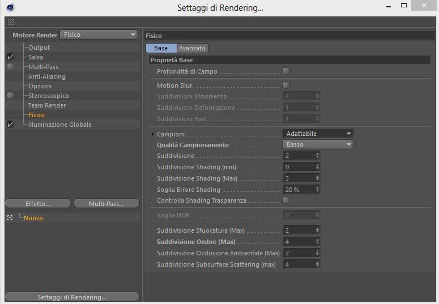The image size is (439, 304).
Task: Select Anti-Aliasing in the settings list
Action: click(47, 76)
